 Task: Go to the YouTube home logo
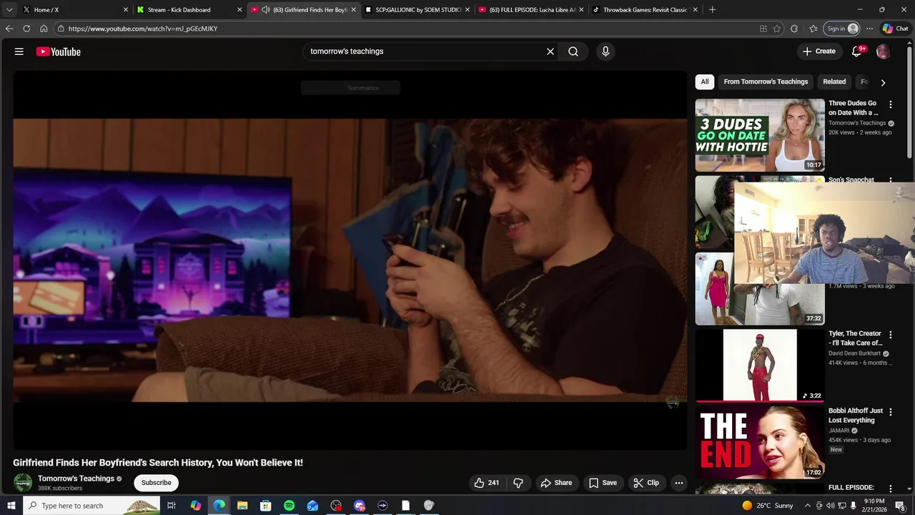[58, 51]
